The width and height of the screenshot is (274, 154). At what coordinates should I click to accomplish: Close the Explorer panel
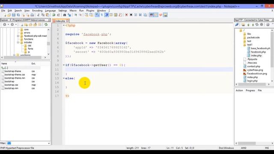(x=49, y=20)
